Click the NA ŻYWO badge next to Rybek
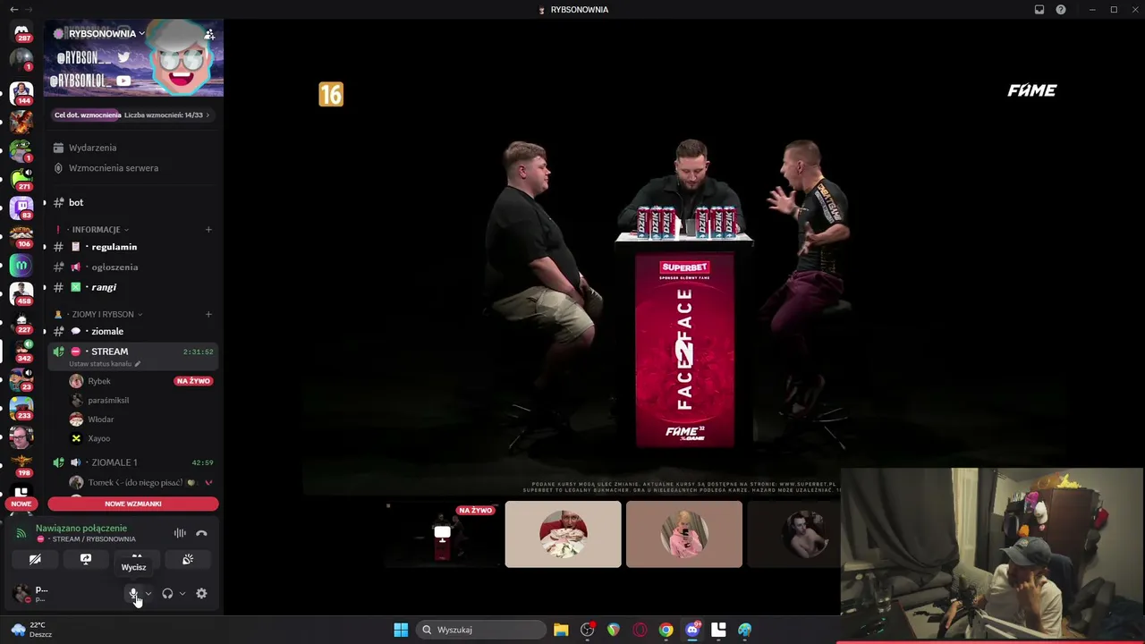 point(193,381)
